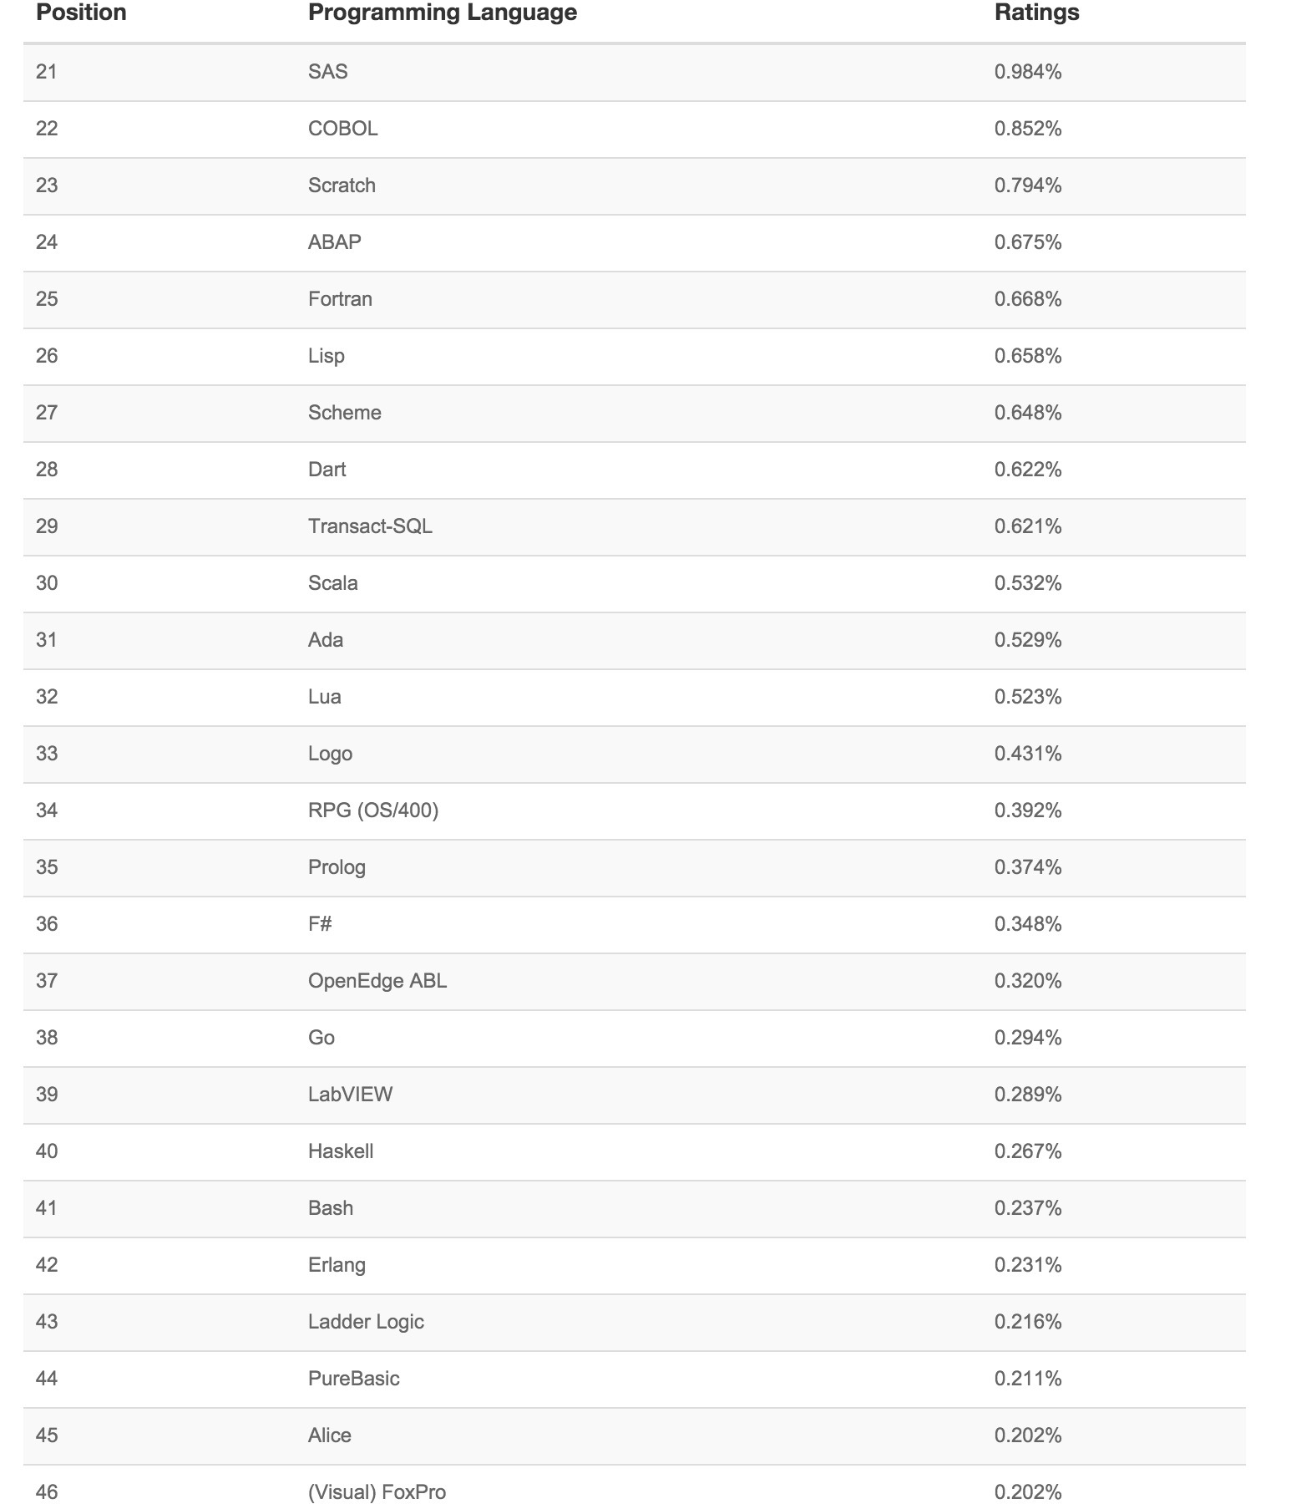Select the Haskell entry

[x=341, y=1151]
